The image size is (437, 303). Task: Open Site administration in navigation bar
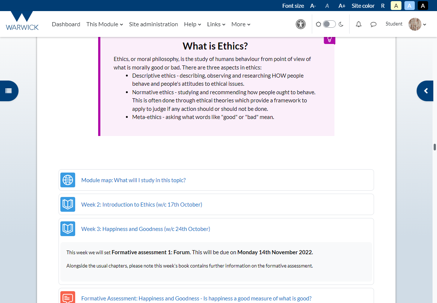pyautogui.click(x=153, y=24)
